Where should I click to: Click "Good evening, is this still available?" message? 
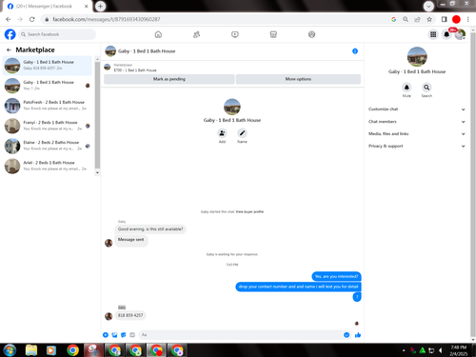point(150,229)
